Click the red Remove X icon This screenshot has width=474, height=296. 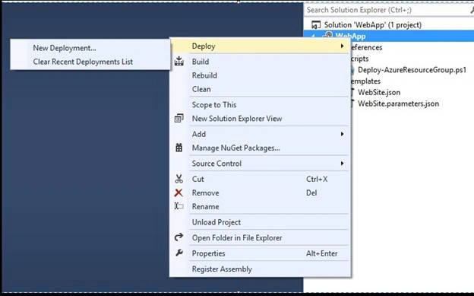(x=179, y=193)
